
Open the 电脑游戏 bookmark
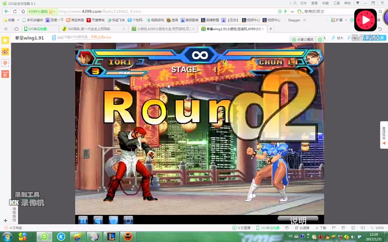click(155, 20)
